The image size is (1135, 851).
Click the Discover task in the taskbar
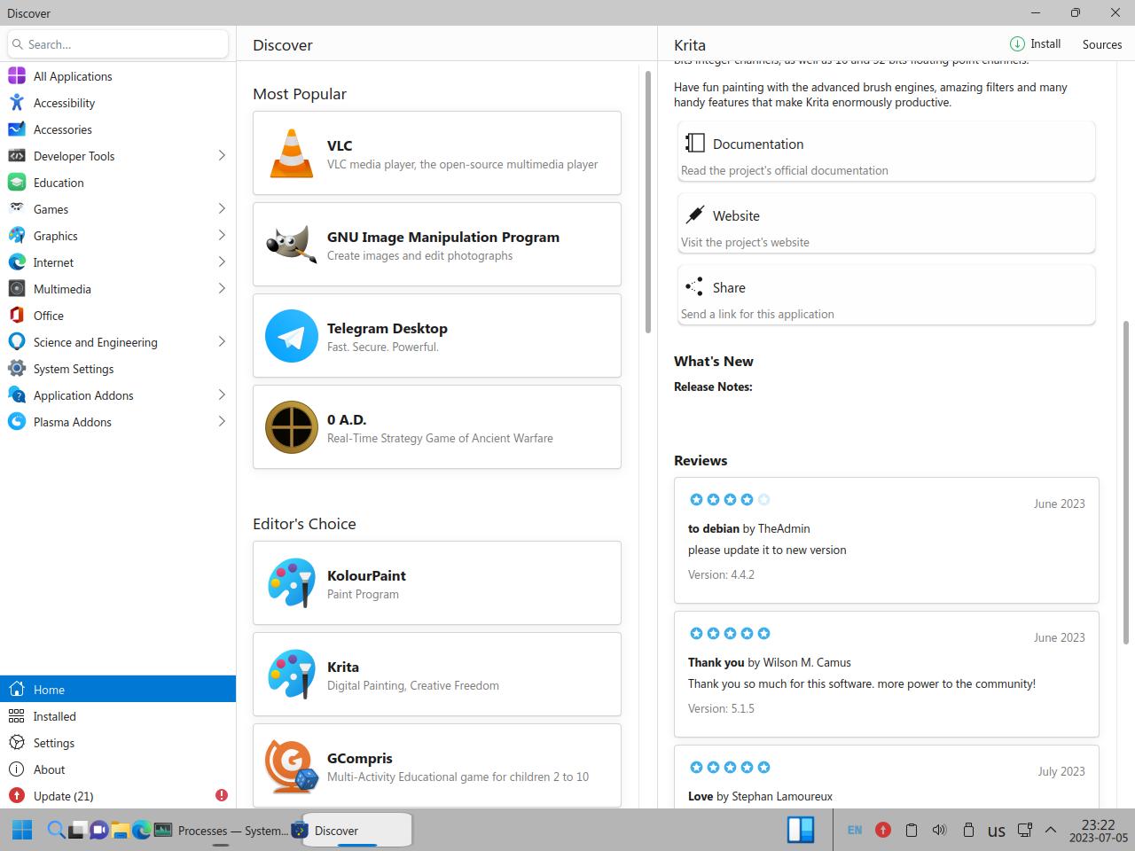point(352,831)
